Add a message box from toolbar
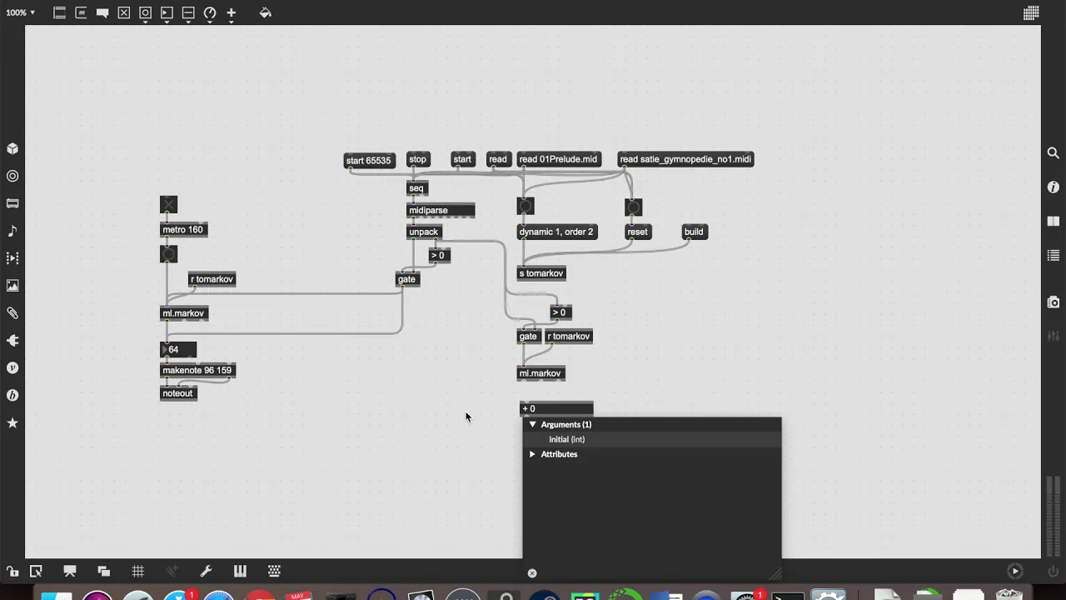The width and height of the screenshot is (1066, 600). coord(81,12)
